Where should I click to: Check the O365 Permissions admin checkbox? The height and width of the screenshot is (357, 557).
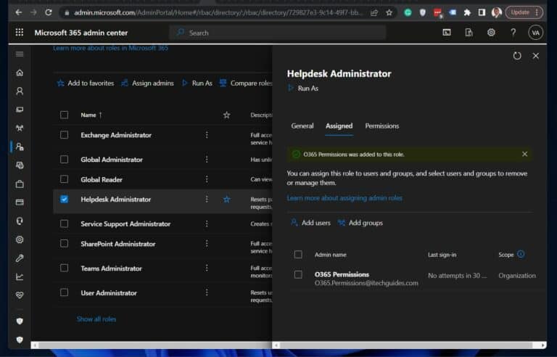point(298,274)
